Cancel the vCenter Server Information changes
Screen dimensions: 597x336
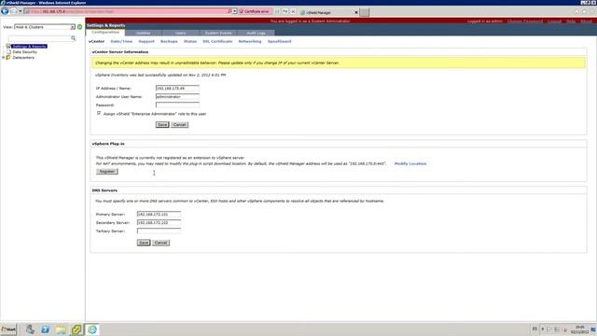[179, 124]
